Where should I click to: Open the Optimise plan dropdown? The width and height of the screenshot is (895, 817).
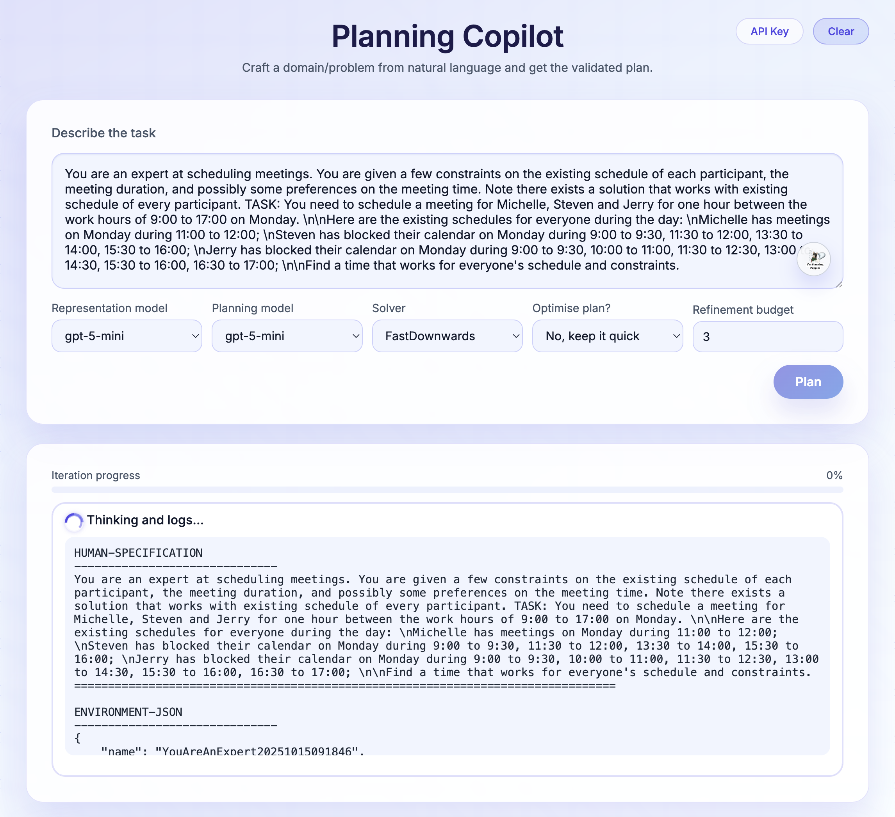coord(607,336)
